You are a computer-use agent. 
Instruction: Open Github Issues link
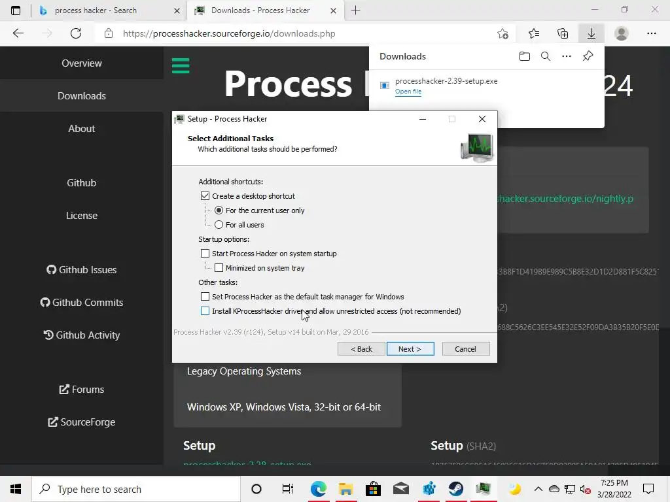[82, 270]
